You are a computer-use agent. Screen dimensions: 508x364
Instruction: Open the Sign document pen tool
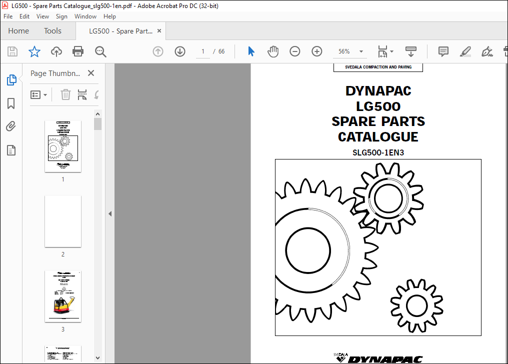coord(487,51)
